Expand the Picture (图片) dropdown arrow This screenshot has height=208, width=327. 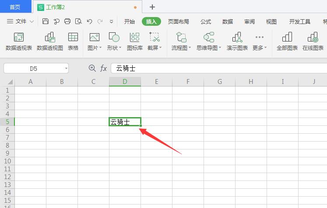101,48
